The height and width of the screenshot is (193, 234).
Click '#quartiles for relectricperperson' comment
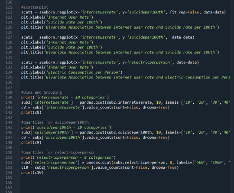point(58,153)
